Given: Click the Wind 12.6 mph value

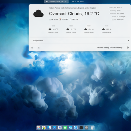Looking at the screenshot, I should (x=121, y=17).
